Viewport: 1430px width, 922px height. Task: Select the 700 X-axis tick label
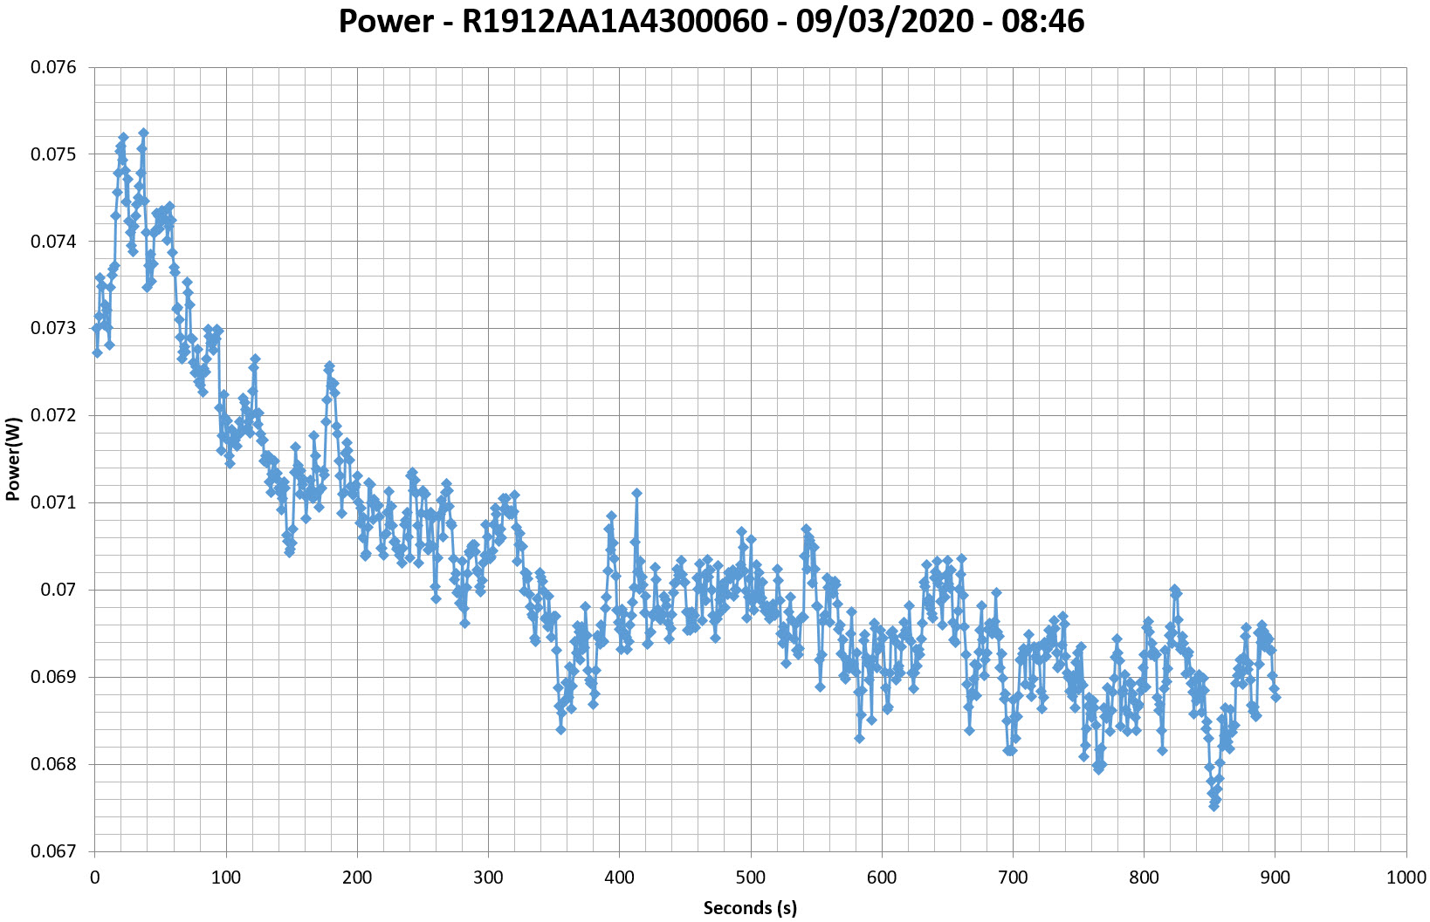tap(1013, 878)
